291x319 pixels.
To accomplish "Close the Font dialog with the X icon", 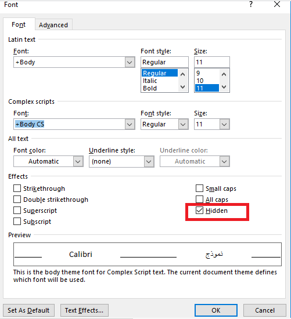I will (x=277, y=4).
